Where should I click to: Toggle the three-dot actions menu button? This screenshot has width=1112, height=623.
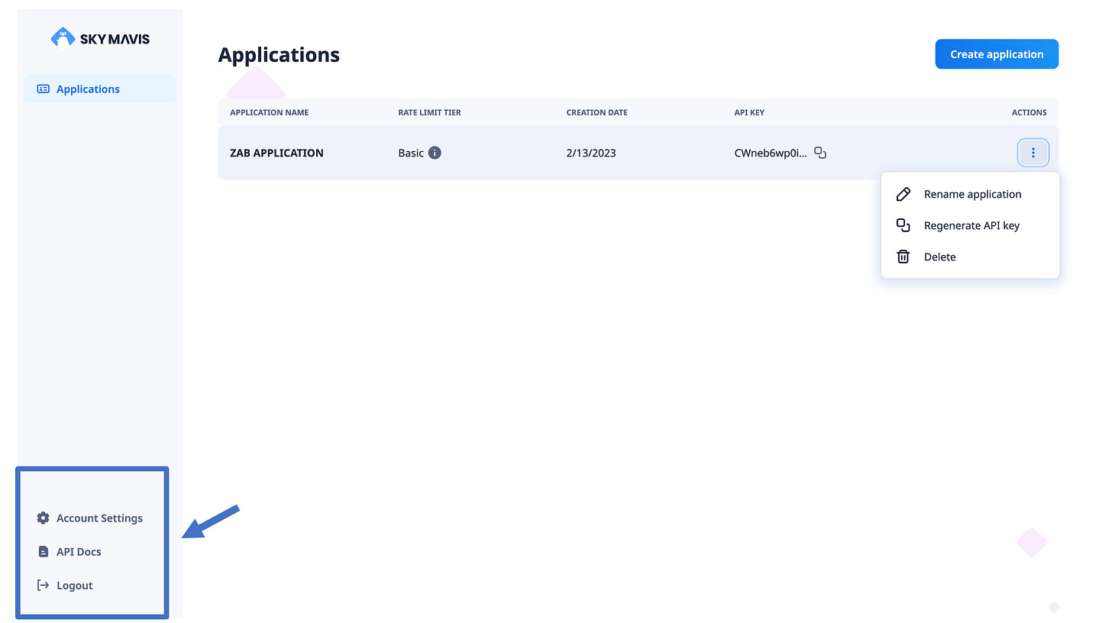tap(1033, 153)
